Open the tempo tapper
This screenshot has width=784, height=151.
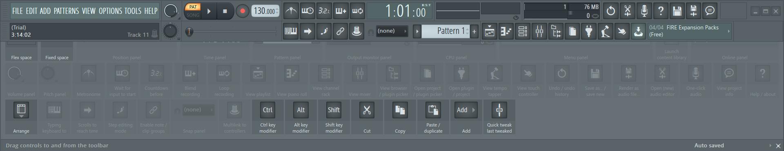(606, 31)
